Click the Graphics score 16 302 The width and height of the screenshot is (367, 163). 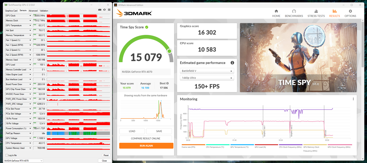pyautogui.click(x=207, y=32)
